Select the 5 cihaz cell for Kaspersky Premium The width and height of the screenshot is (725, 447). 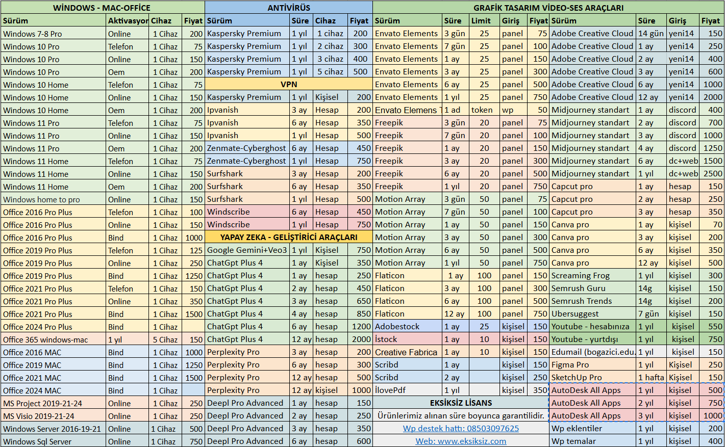(x=330, y=71)
